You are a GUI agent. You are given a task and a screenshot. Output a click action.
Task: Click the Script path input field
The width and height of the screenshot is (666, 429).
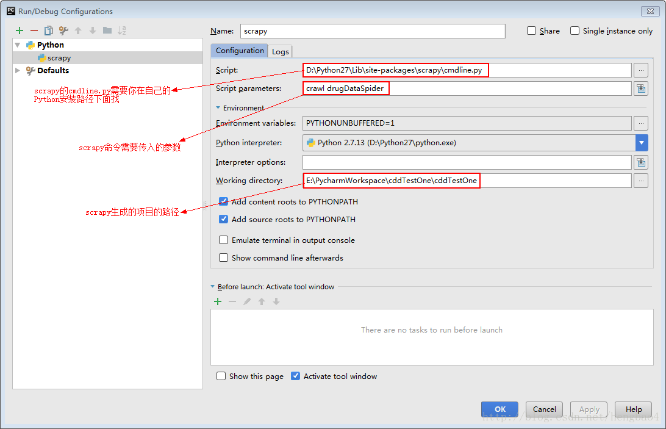tap(467, 70)
